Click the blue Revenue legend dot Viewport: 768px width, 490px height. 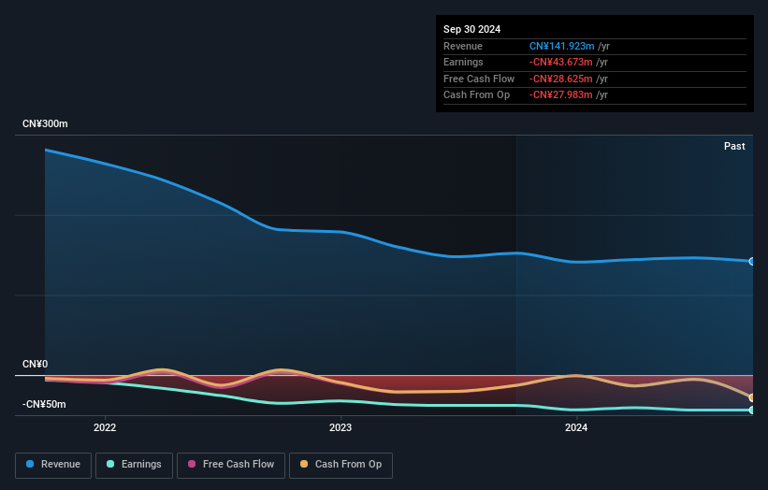[x=30, y=464]
